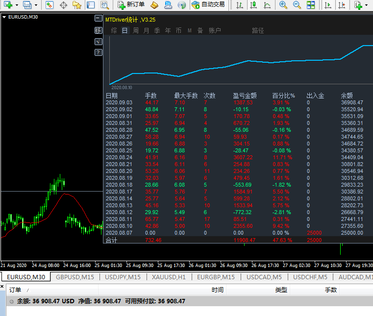Click the 3607.22 profit value

pos(243,157)
